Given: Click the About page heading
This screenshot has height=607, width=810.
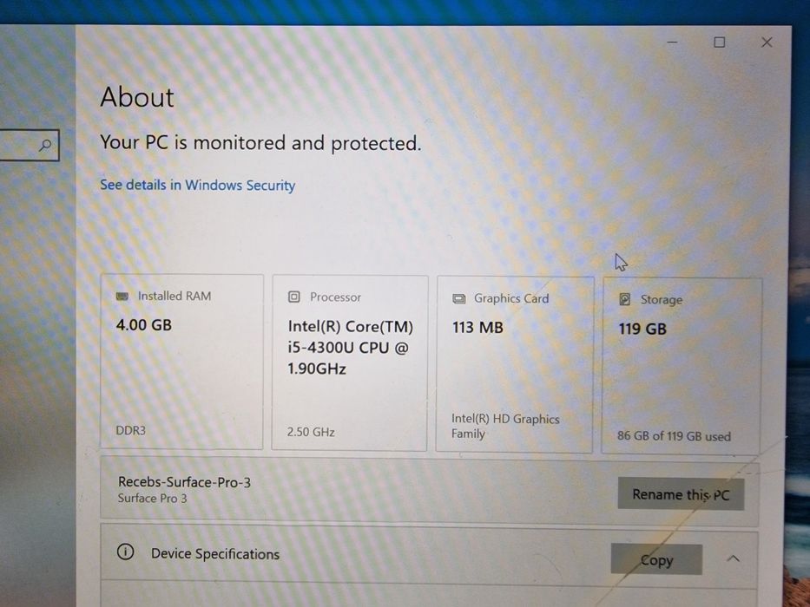Looking at the screenshot, I should (137, 97).
